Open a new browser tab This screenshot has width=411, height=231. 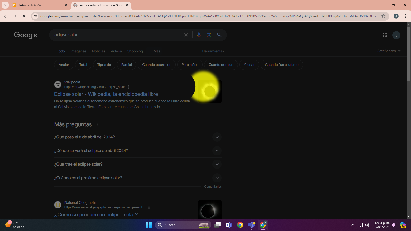136,5
